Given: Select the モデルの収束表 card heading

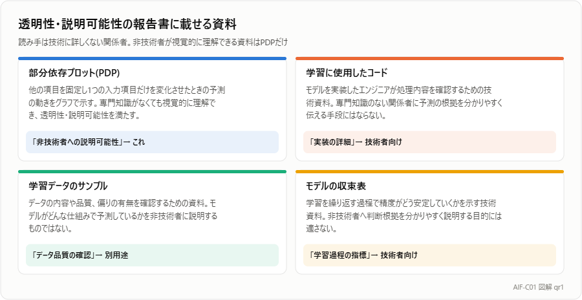Looking at the screenshot, I should 336,186.
